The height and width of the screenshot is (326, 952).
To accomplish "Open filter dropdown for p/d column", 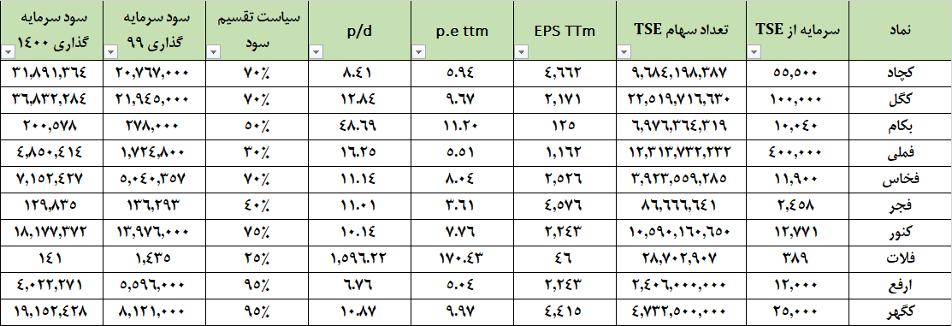I will [316, 53].
